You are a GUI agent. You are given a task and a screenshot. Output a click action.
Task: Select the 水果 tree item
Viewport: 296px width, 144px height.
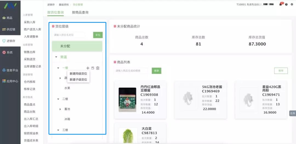(67, 88)
